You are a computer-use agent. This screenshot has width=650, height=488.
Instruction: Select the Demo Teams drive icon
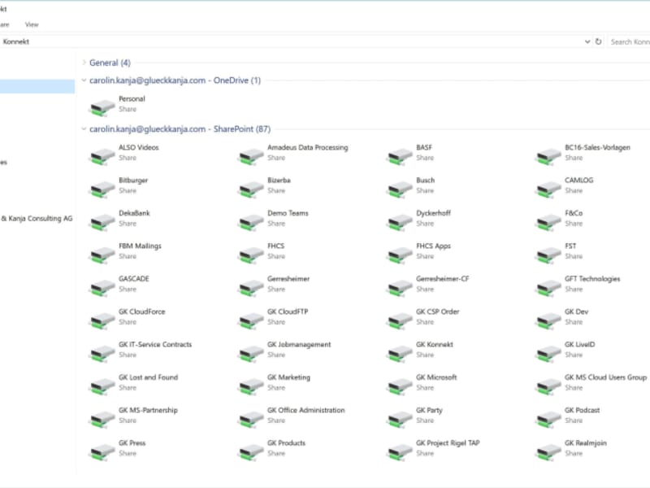(251, 221)
